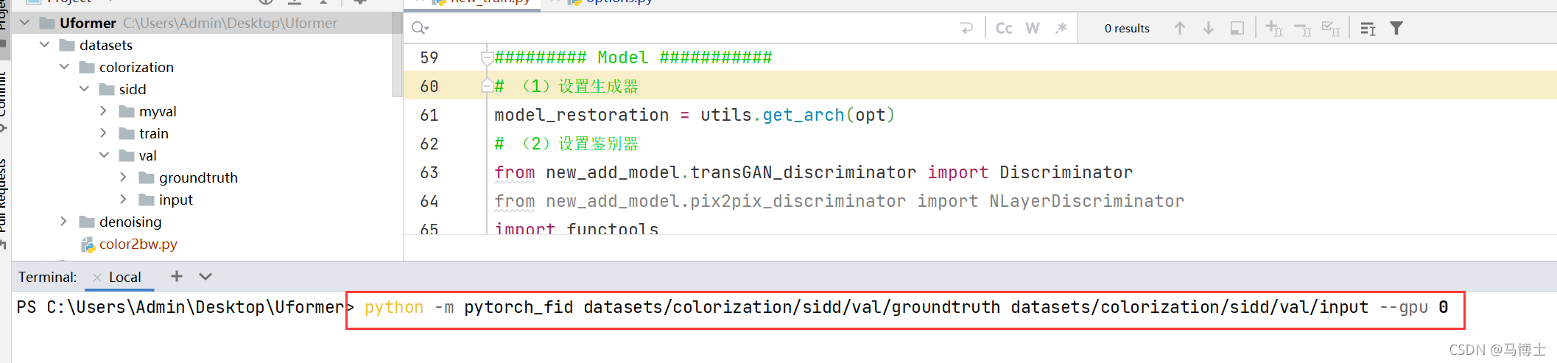This screenshot has width=1557, height=363.
Task: Expand the denoising folder
Action: point(64,222)
